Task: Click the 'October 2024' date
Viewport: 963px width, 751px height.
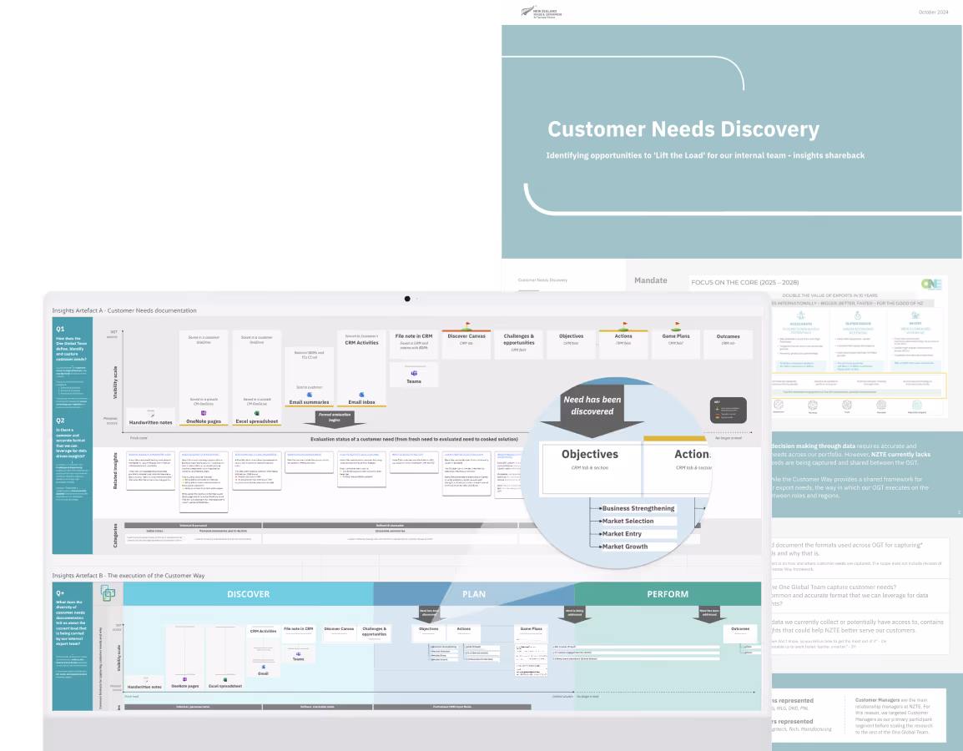Action: [934, 12]
